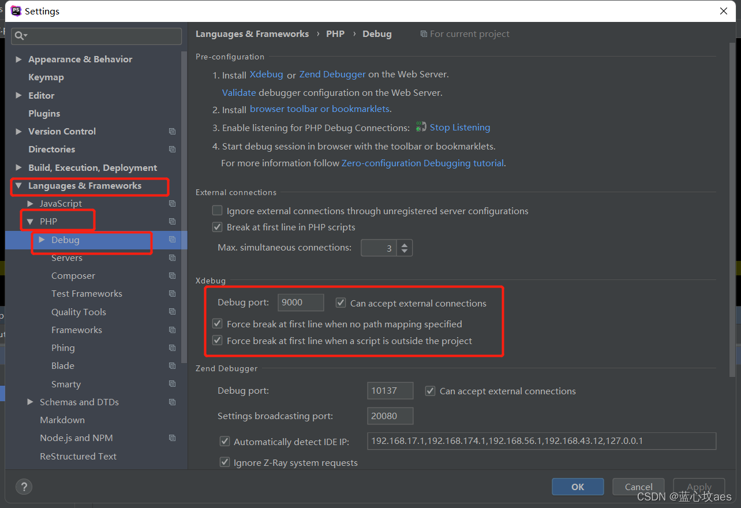Screen dimensions: 741x508
Task: Click project-level icon beside Servers
Action: [172, 258]
